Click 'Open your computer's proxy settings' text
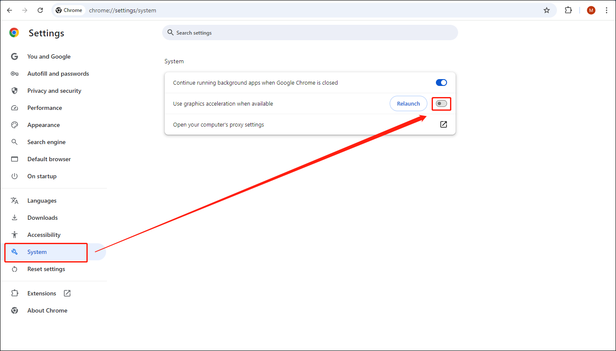The image size is (616, 351). (x=219, y=125)
